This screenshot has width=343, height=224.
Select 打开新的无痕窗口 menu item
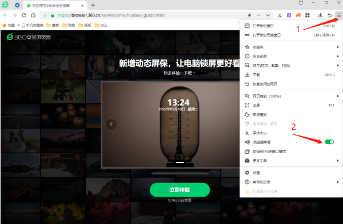(291, 35)
